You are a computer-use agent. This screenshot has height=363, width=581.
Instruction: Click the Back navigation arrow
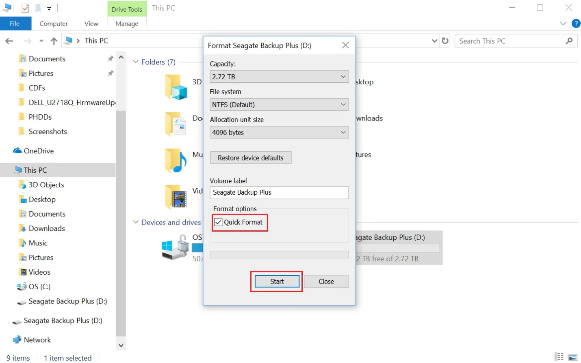tap(9, 41)
